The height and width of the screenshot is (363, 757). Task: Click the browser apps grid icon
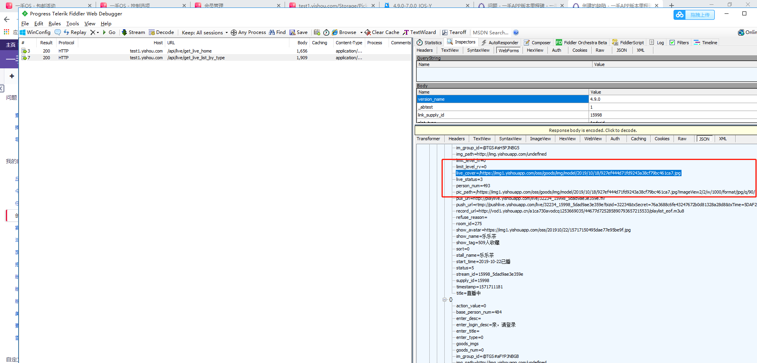(6, 32)
